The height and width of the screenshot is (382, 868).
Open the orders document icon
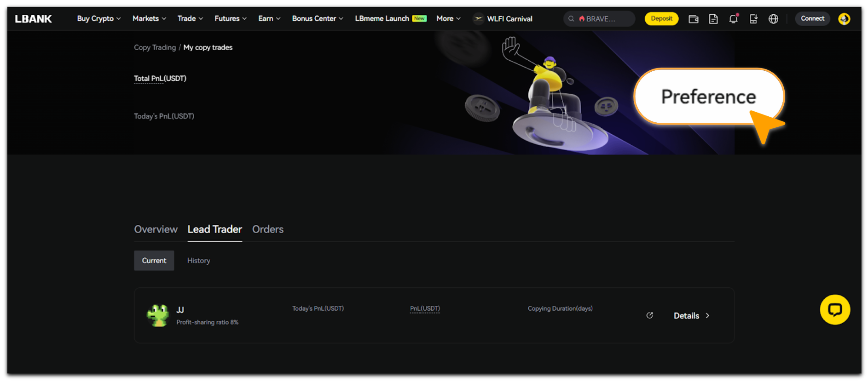click(x=713, y=19)
